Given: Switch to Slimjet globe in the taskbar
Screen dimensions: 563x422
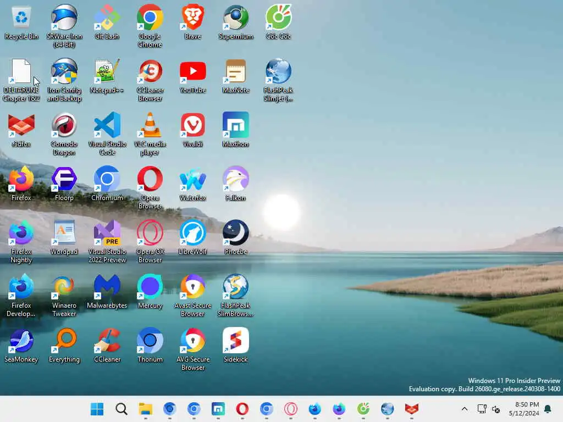Looking at the screenshot, I should click(388, 409).
